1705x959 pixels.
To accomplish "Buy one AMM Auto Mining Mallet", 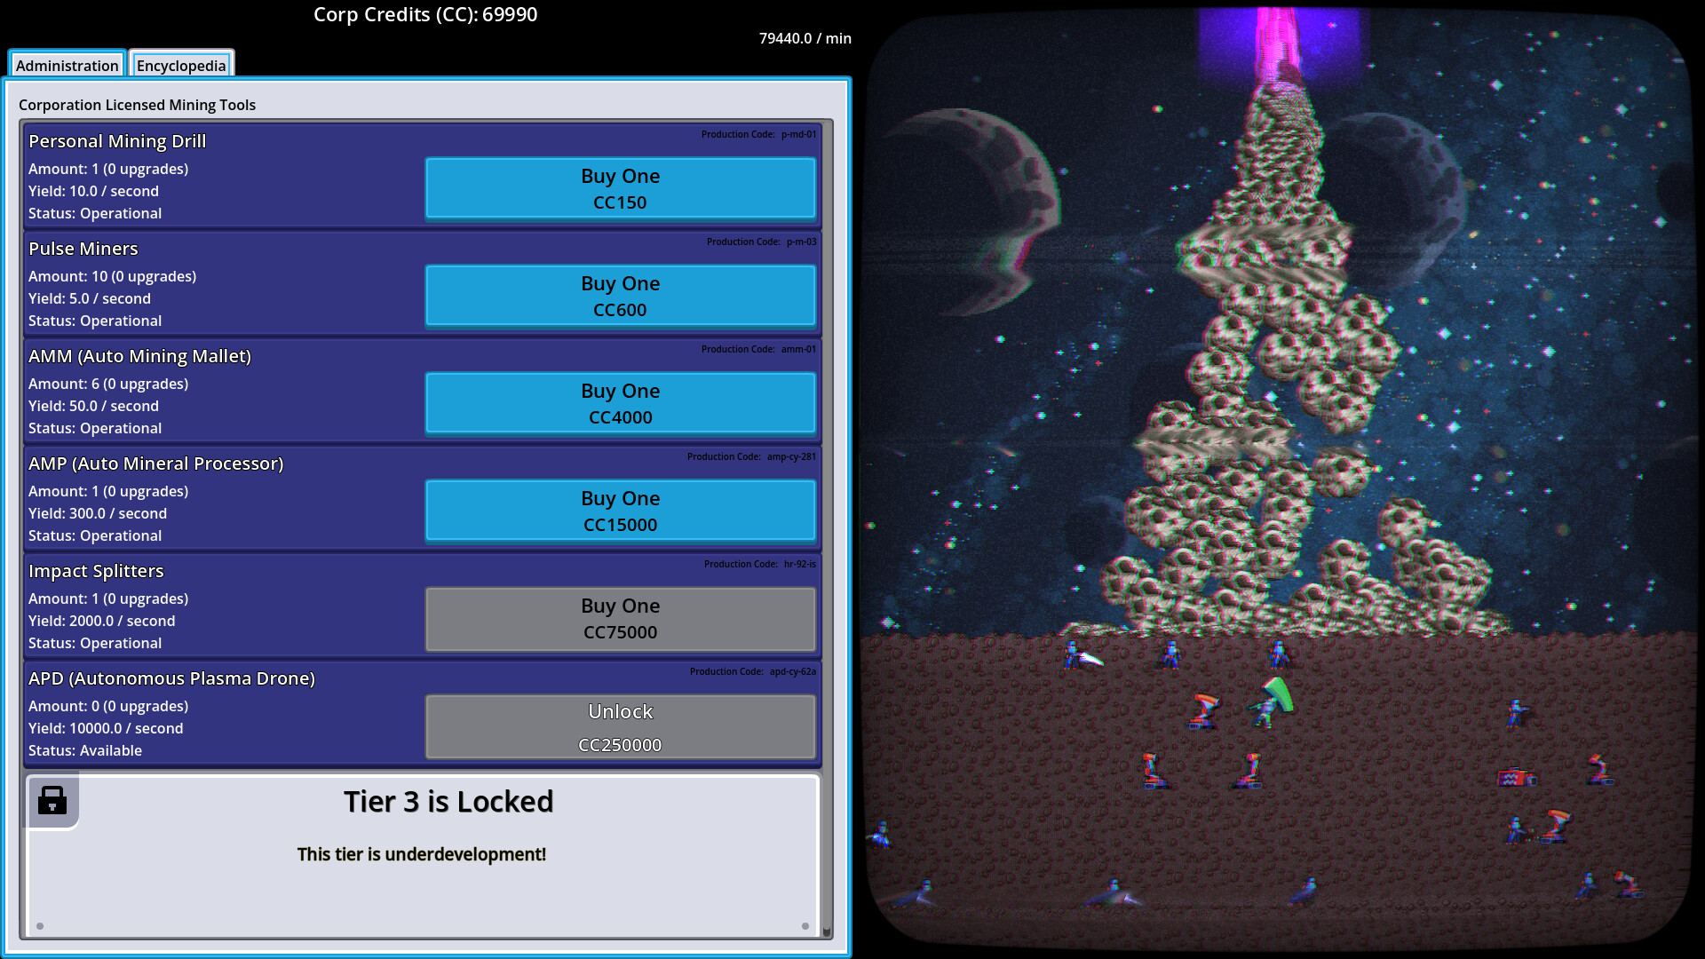I will tap(620, 403).
